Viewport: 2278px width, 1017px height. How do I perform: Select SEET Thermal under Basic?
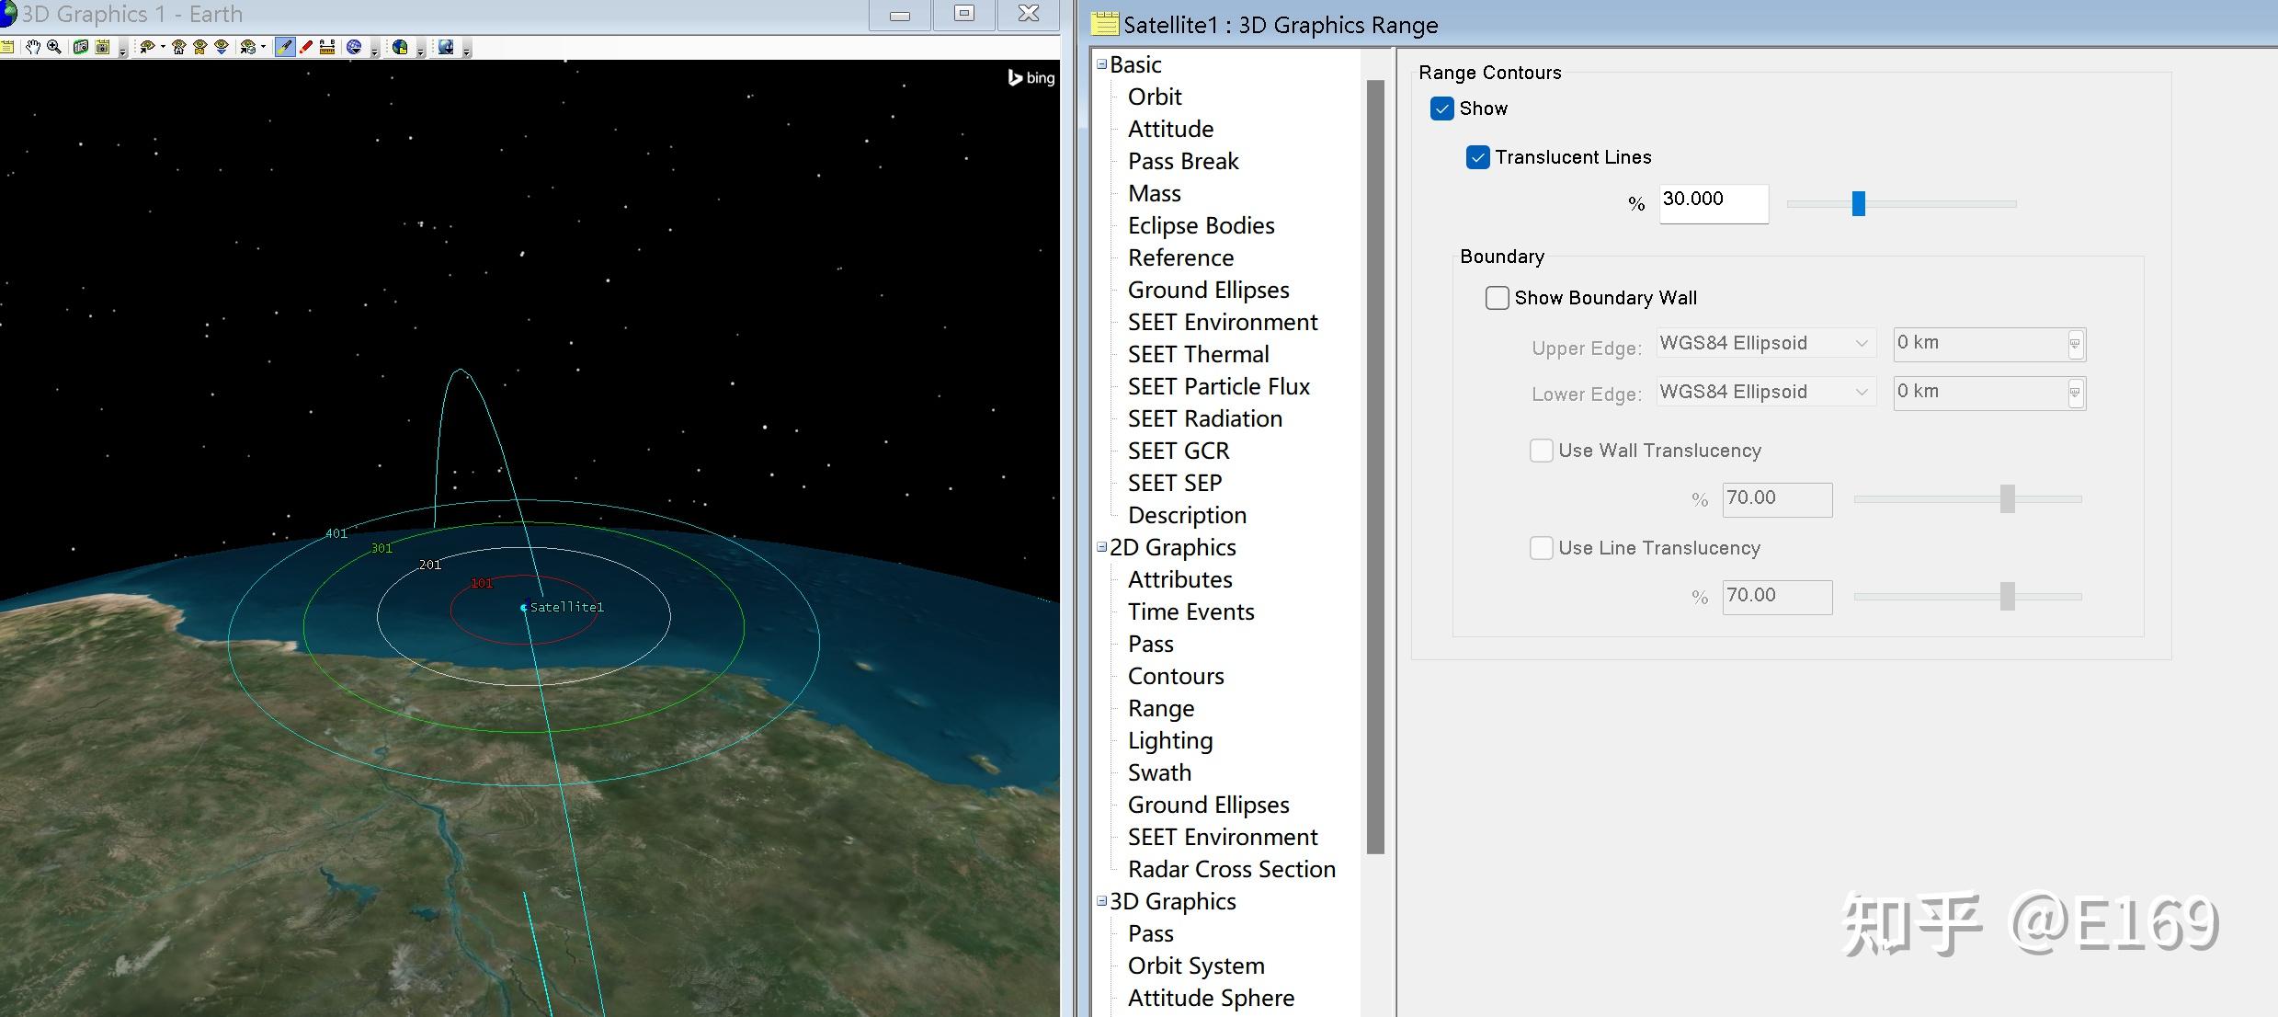coord(1198,354)
